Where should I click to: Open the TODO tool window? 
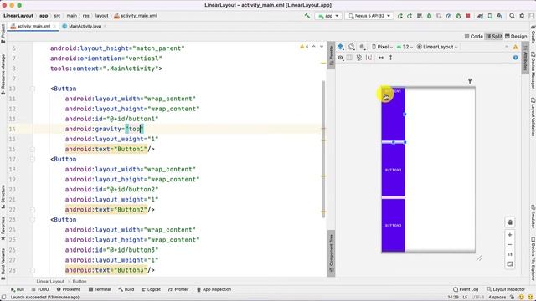click(x=40, y=289)
